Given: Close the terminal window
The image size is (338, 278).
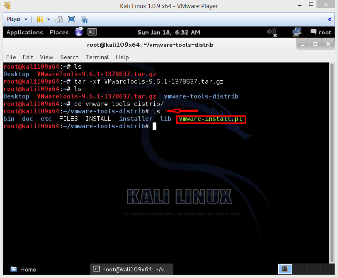Looking at the screenshot, I should pyautogui.click(x=328, y=44).
